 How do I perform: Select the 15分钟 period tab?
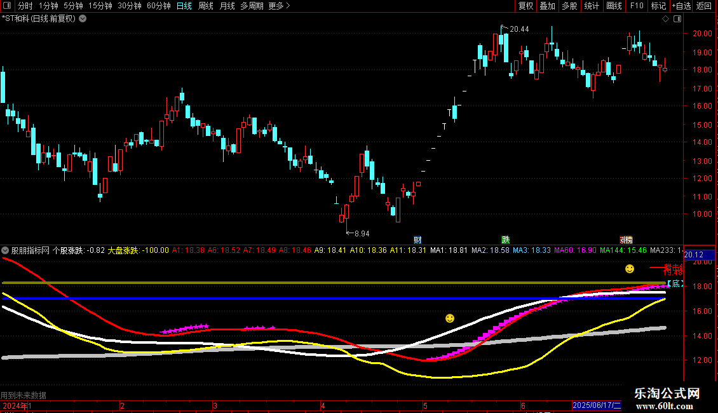(x=100, y=6)
